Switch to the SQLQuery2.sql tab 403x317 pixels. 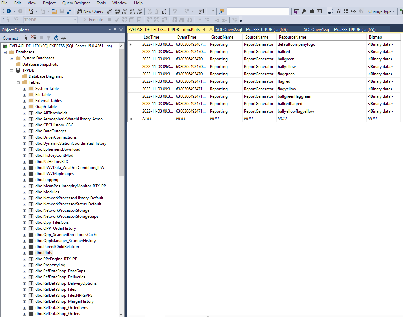coord(252,29)
